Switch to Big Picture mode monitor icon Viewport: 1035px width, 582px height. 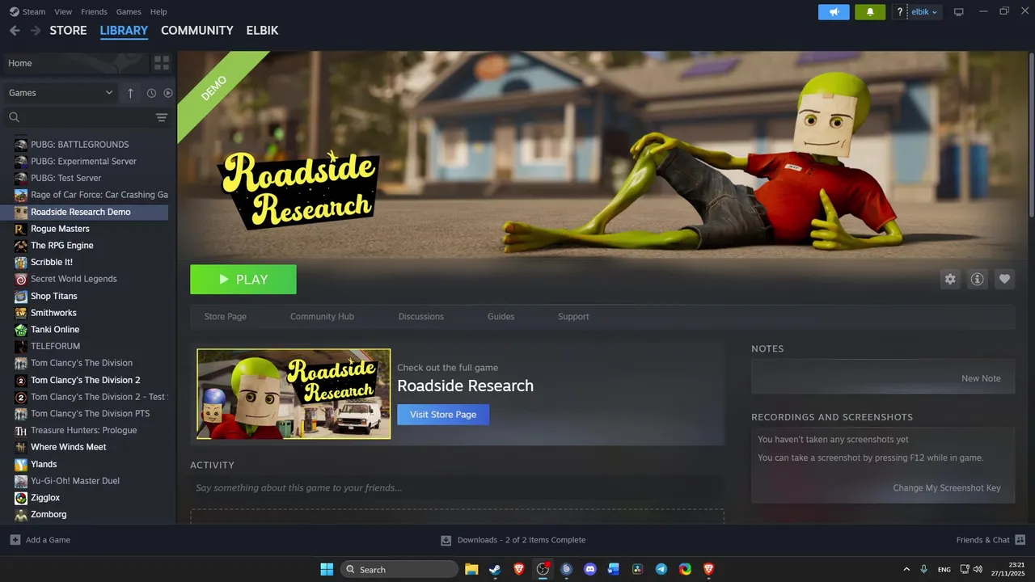959,12
